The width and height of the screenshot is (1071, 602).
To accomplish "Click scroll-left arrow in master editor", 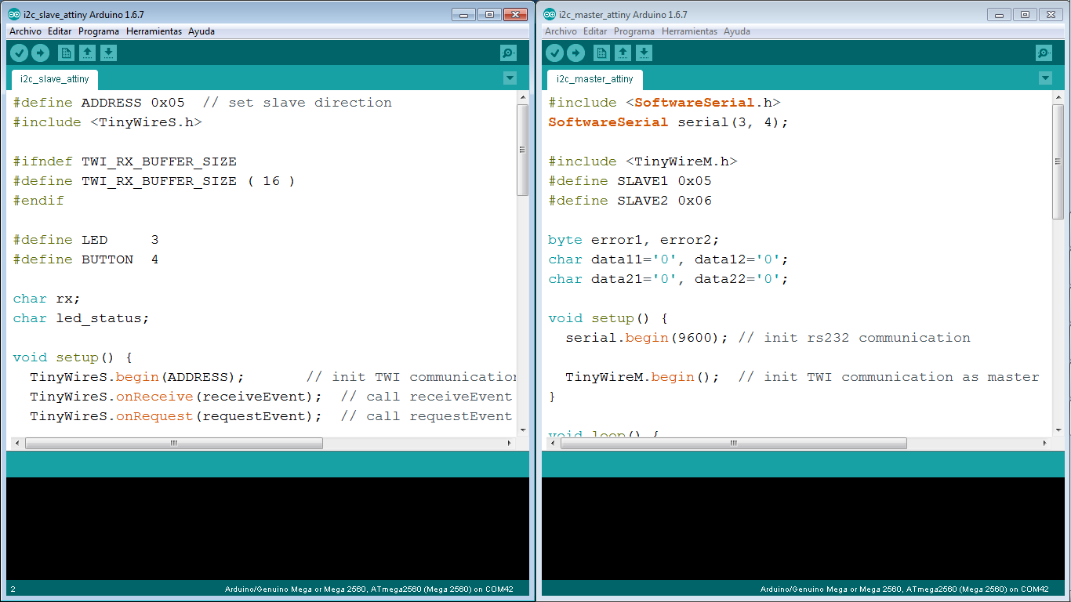I will [553, 443].
